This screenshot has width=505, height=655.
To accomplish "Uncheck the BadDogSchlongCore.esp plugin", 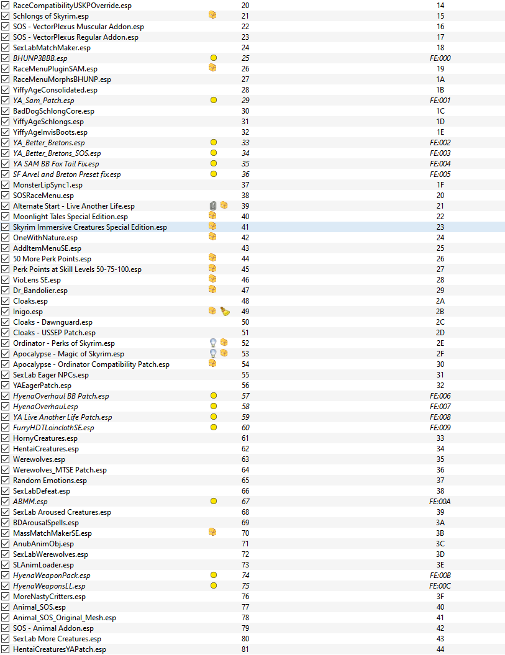I will pos(5,111).
